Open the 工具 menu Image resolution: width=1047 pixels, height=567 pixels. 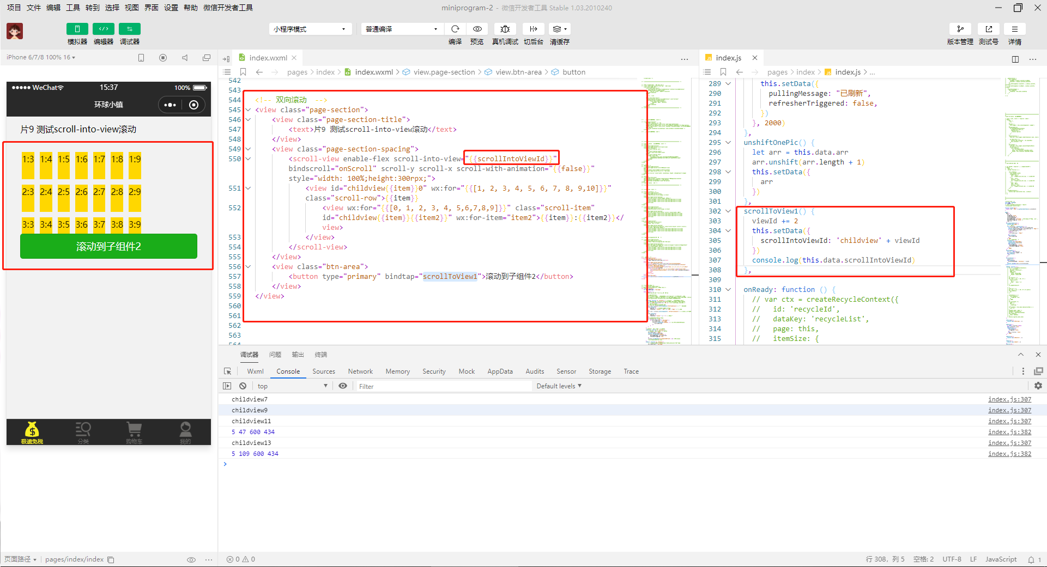coord(72,8)
